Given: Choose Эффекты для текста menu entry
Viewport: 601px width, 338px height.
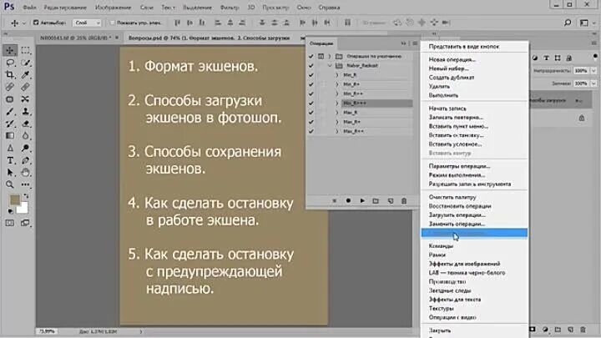Looking at the screenshot, I should click(x=455, y=300).
